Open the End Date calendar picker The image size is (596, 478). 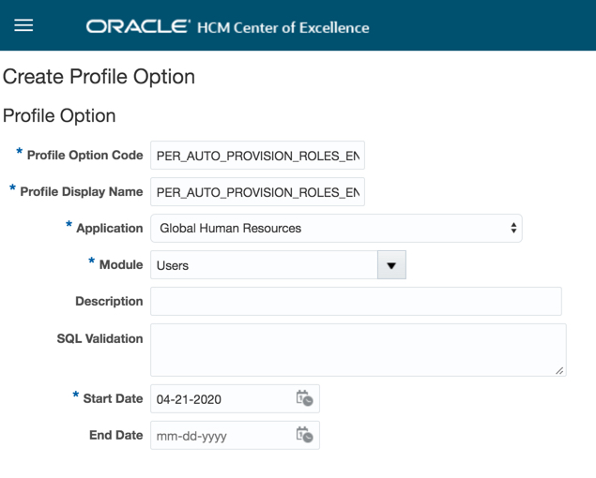(304, 435)
